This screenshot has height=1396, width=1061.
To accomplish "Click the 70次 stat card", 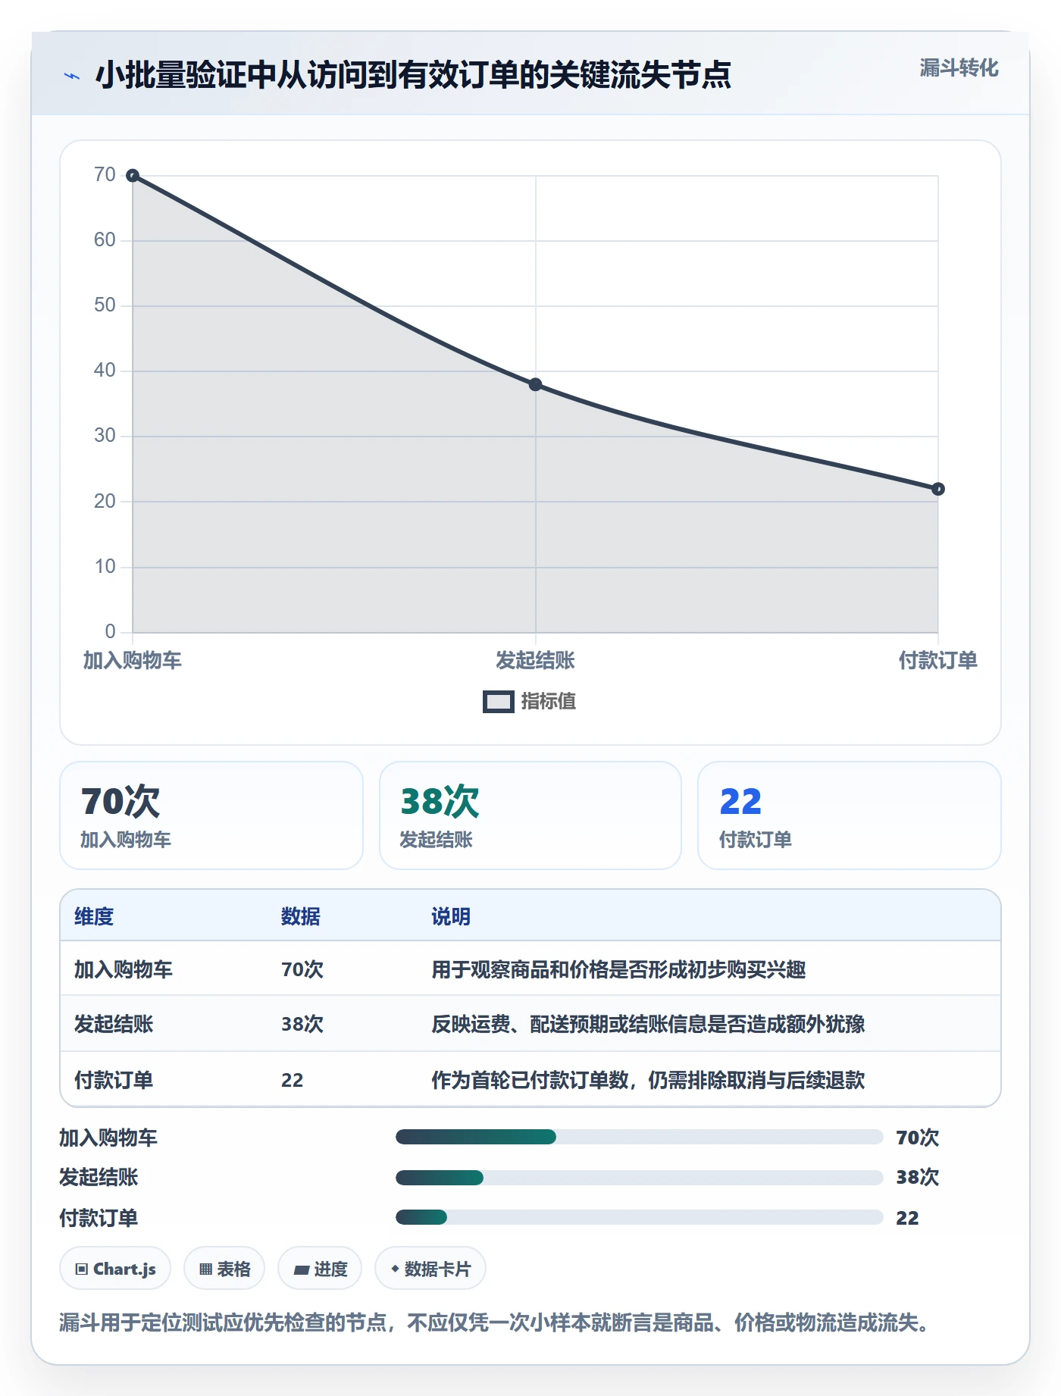I will coord(211,815).
